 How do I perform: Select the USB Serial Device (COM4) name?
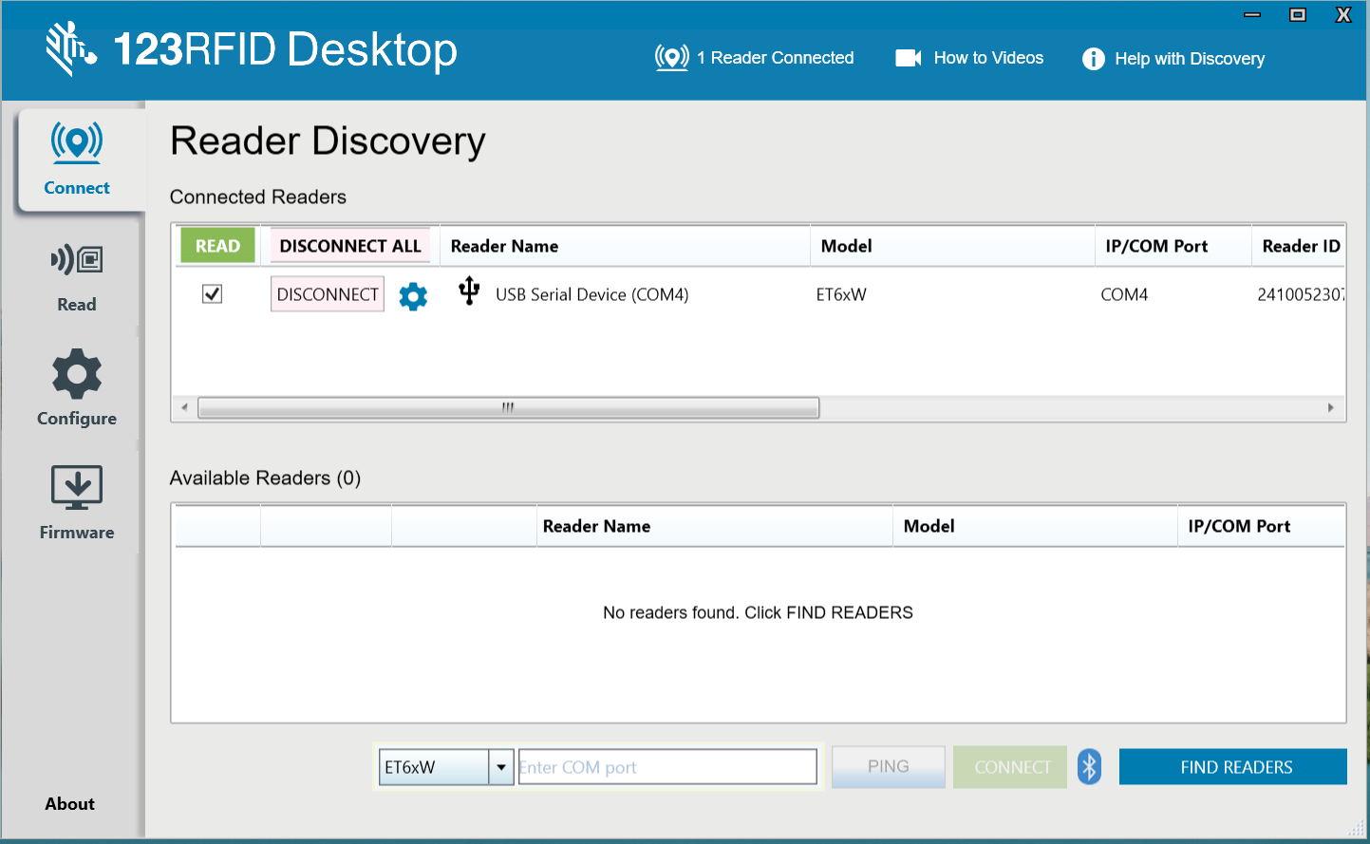pyautogui.click(x=592, y=294)
